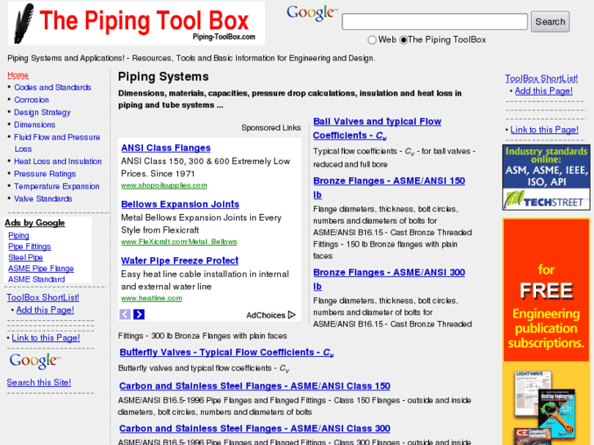Click the AdChoices icon

[292, 314]
